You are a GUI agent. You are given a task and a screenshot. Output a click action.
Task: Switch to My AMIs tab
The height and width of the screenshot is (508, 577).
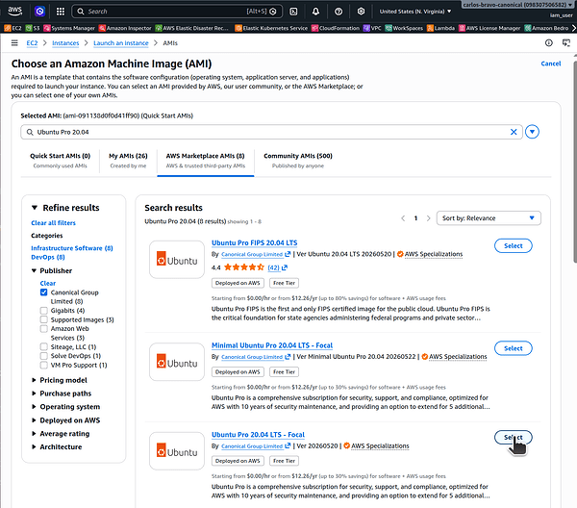[x=128, y=160]
